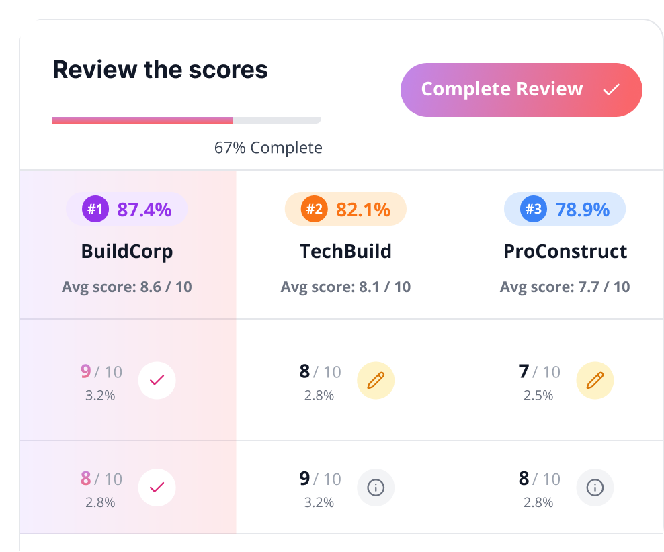The height and width of the screenshot is (552, 664).
Task: Click the 67% Complete progress bar
Action: [187, 120]
